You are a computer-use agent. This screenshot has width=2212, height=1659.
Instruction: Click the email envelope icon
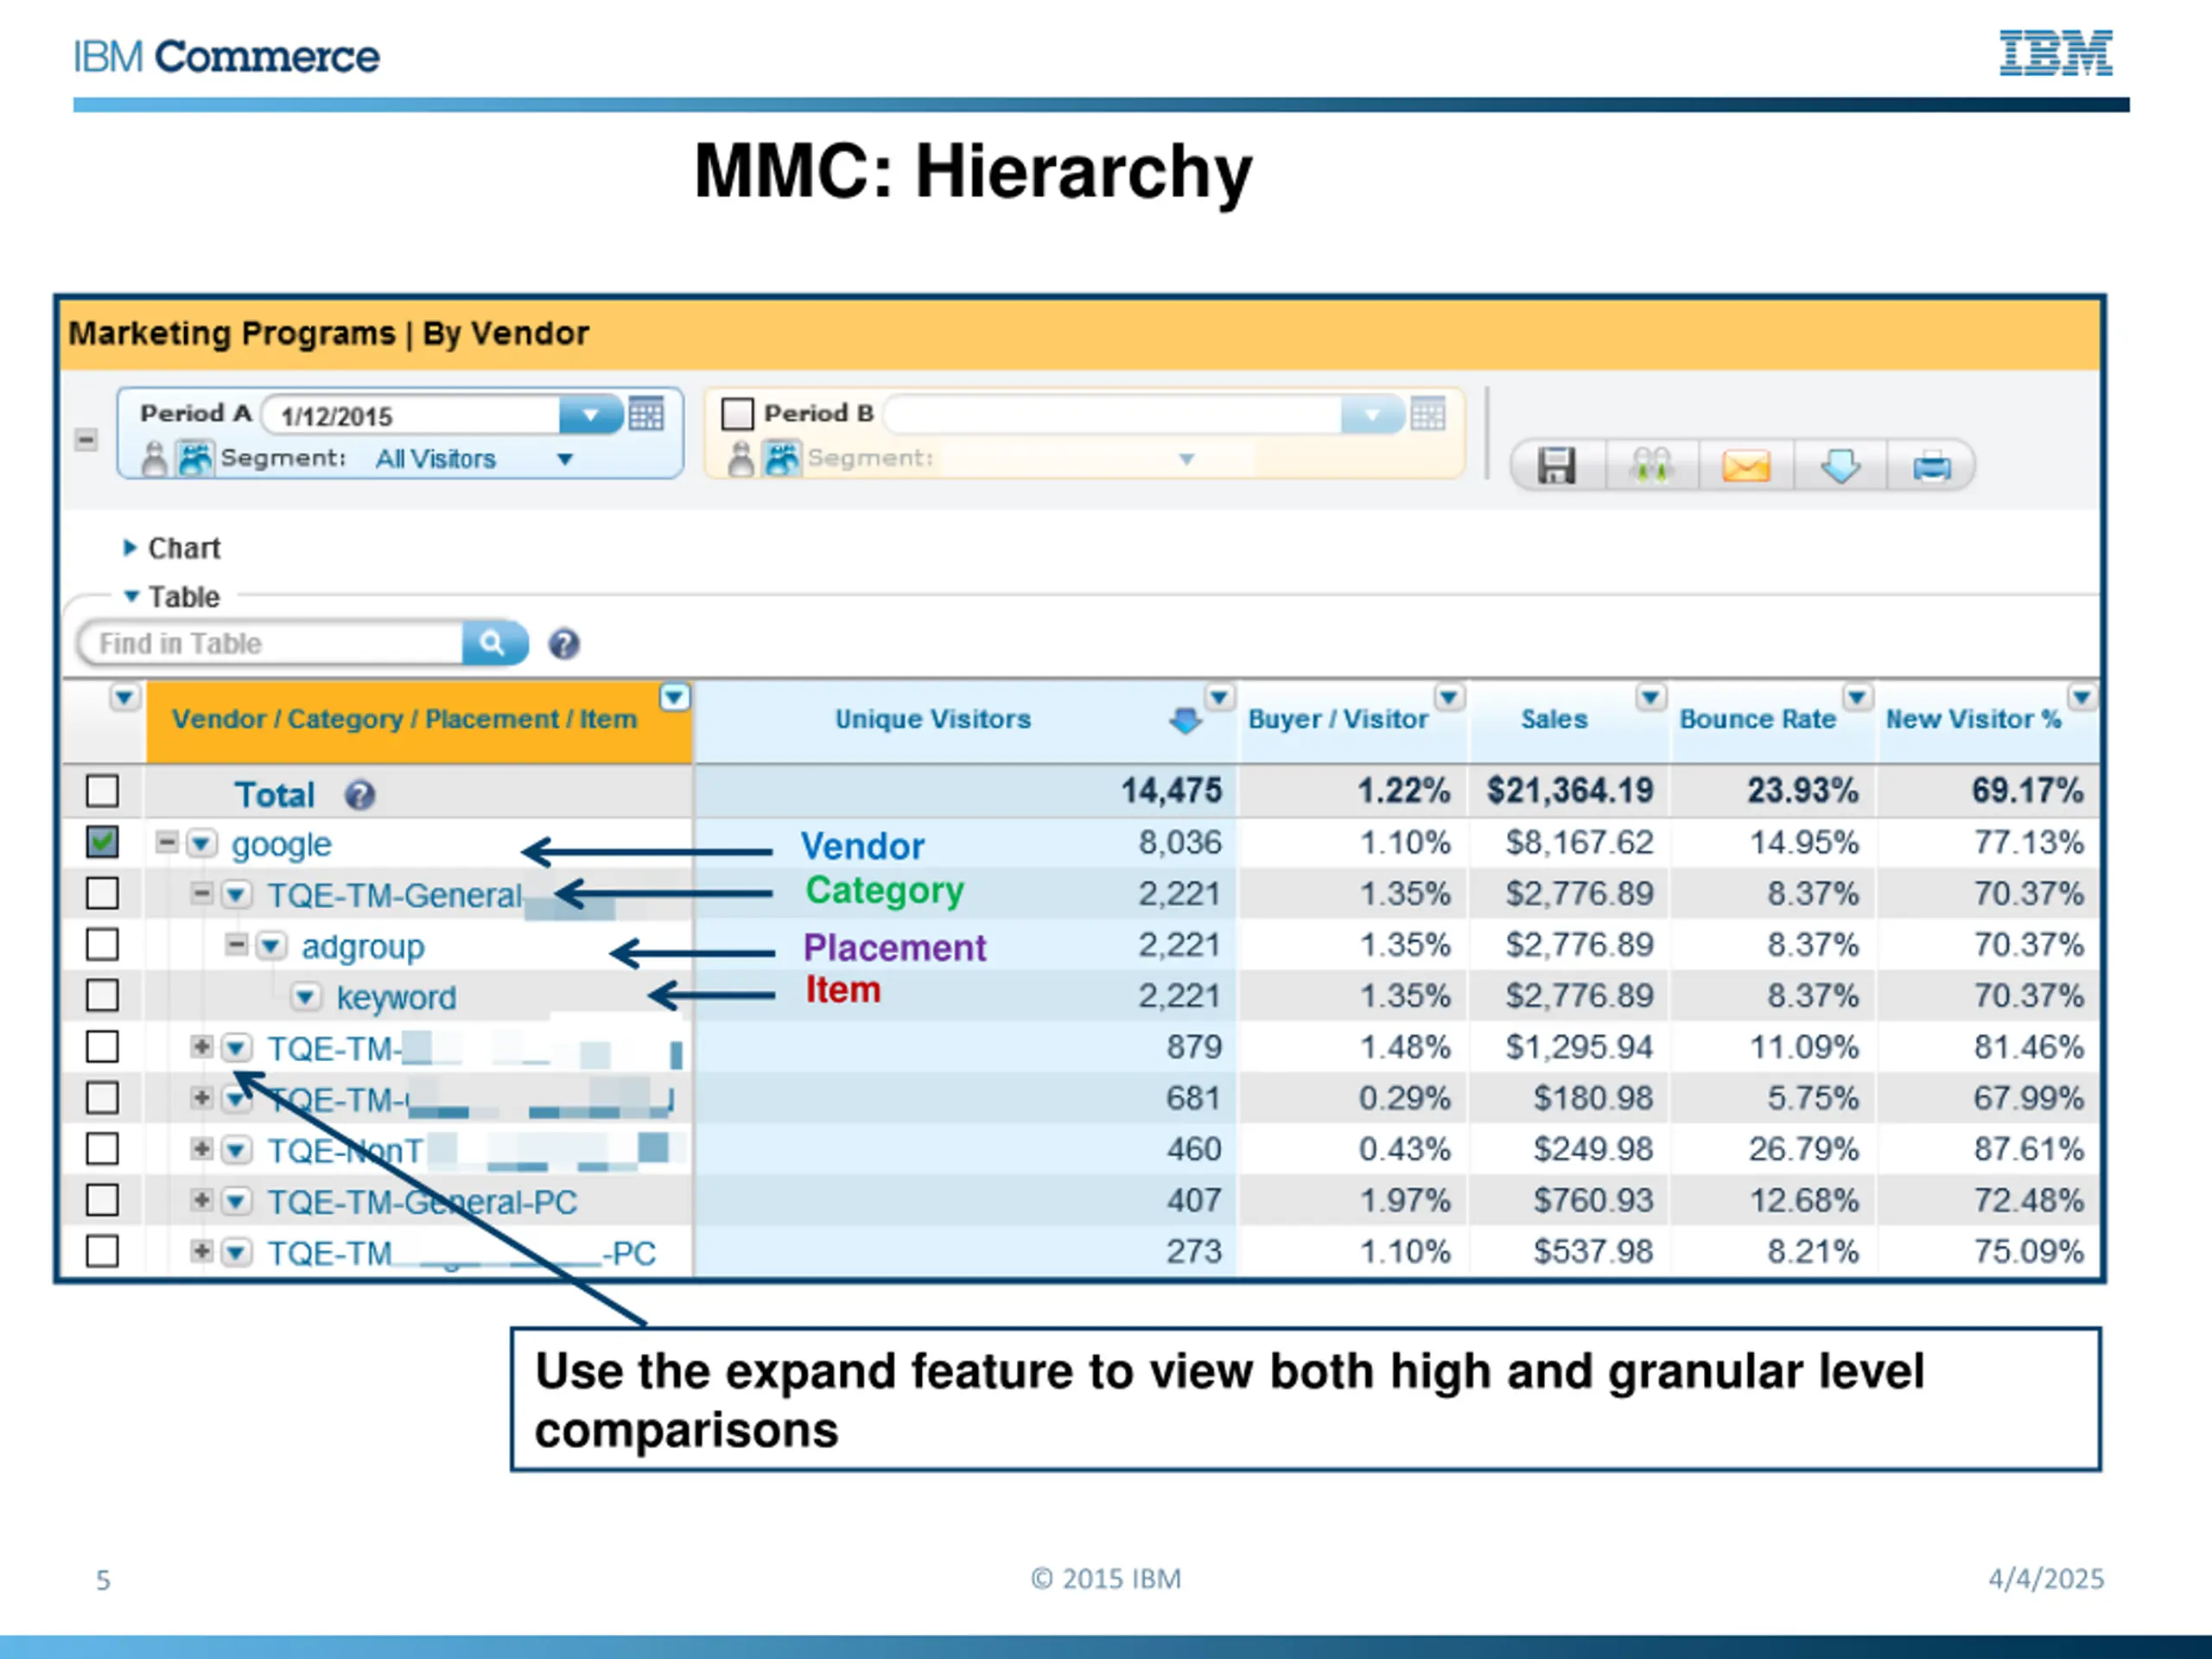tap(1746, 466)
